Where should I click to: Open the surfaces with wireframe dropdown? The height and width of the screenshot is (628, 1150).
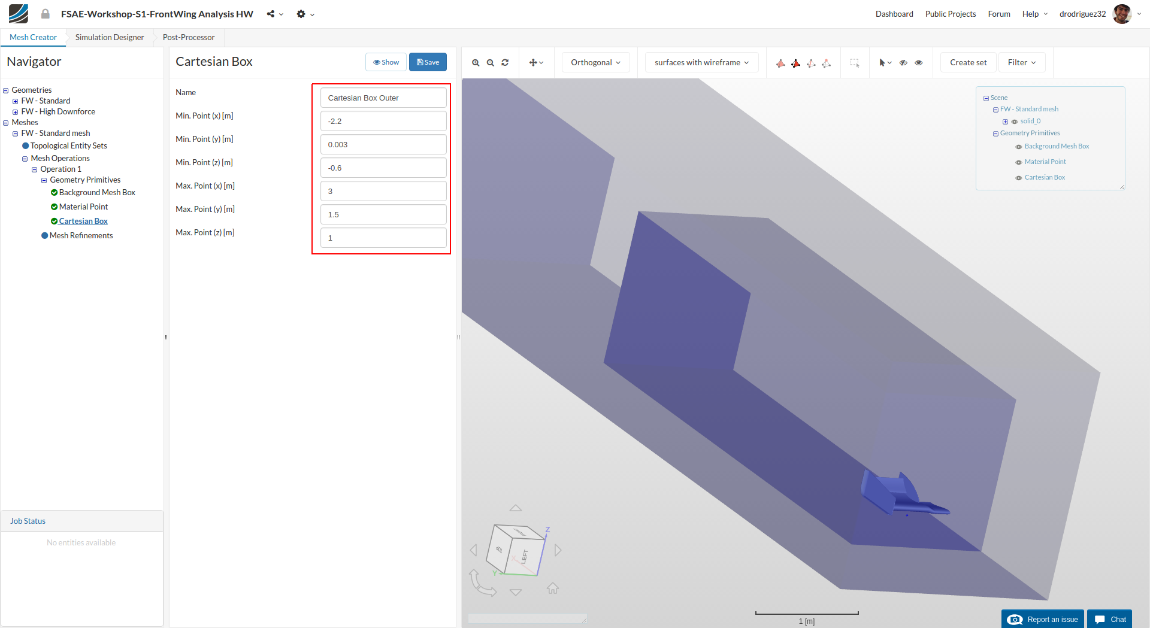coord(701,63)
